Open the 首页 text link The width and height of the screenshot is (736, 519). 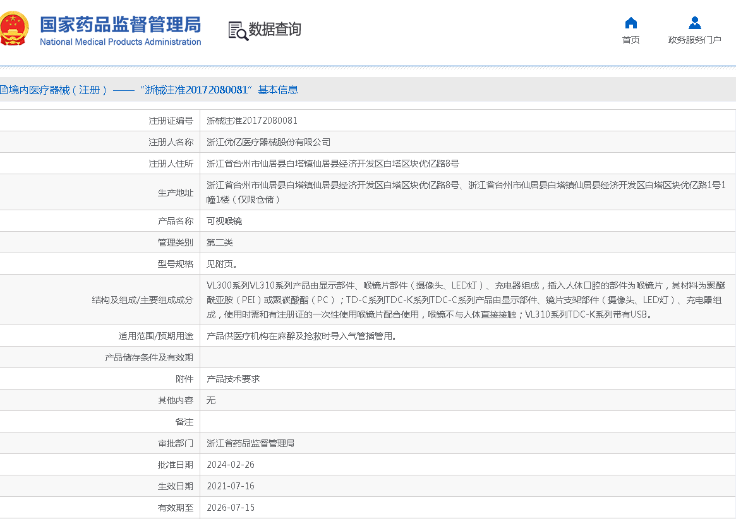click(x=630, y=40)
